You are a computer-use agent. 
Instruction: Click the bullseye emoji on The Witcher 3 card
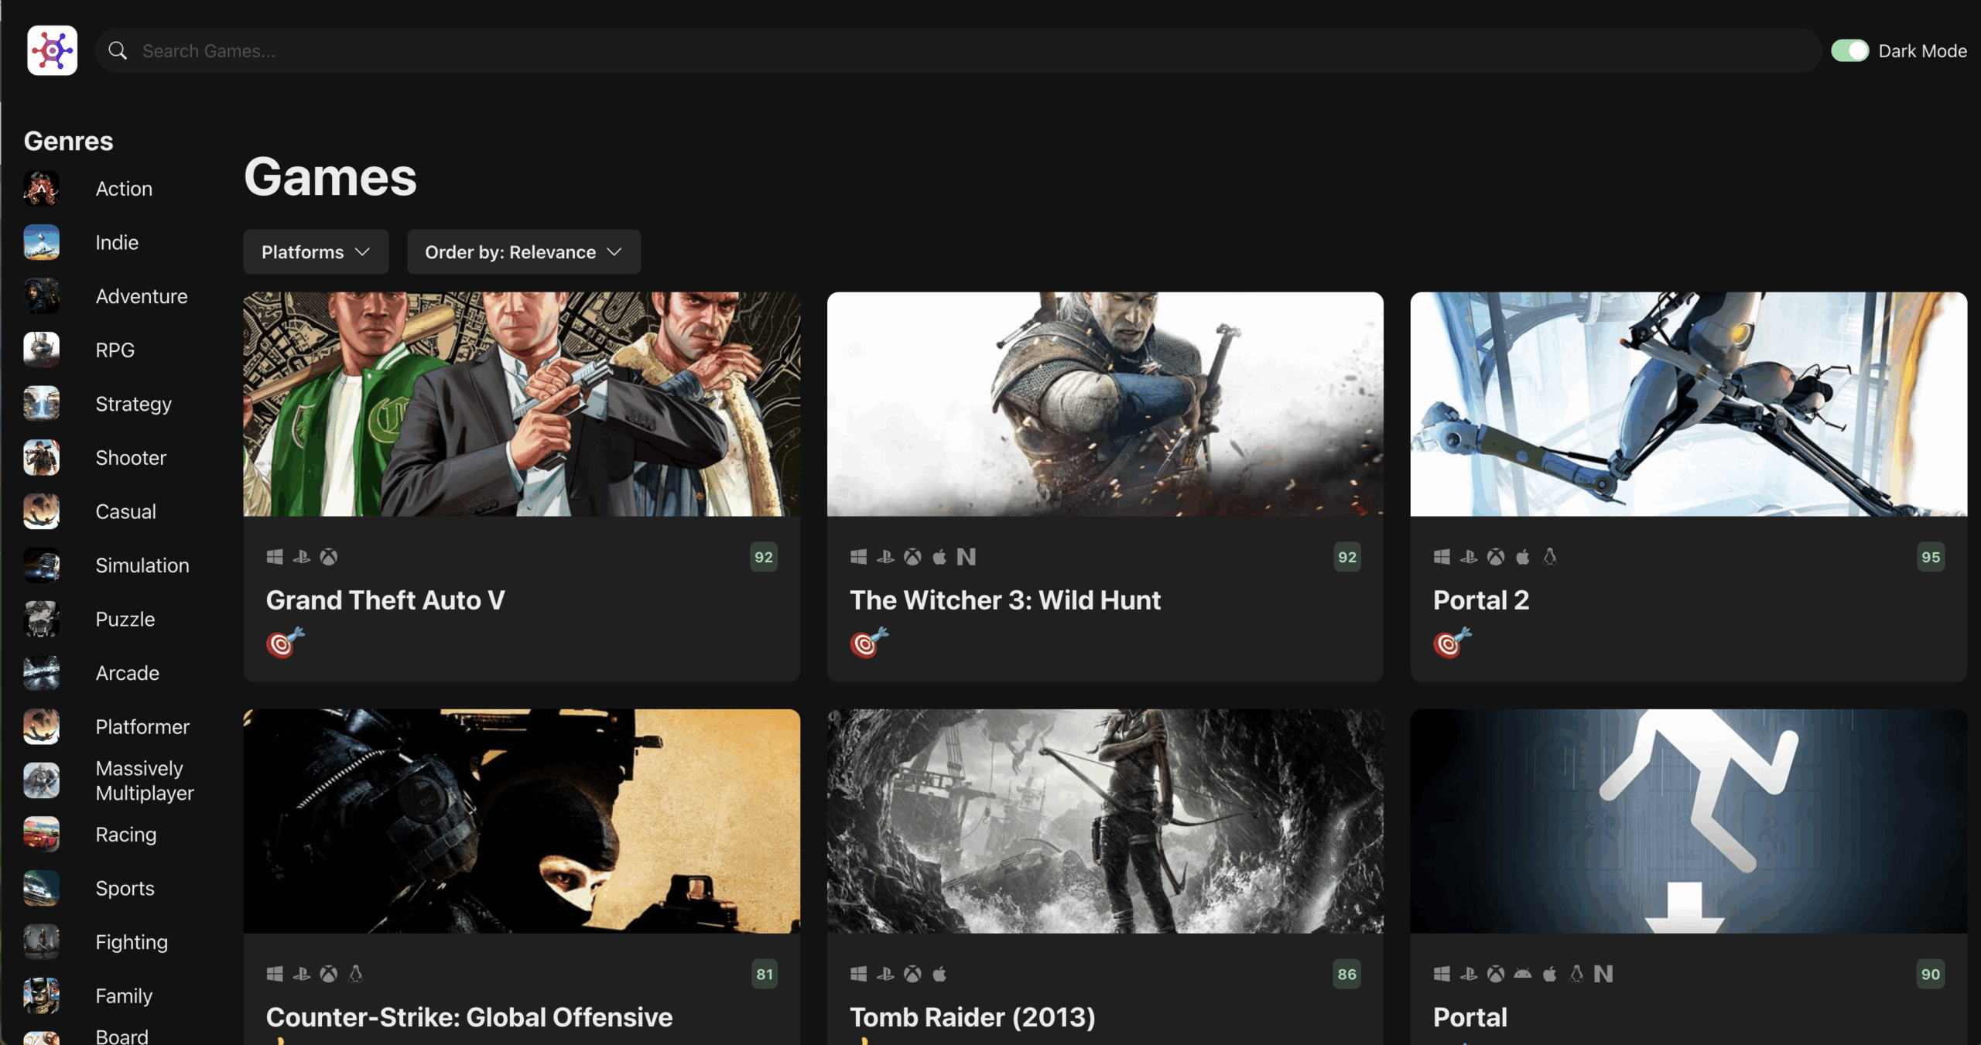[869, 643]
